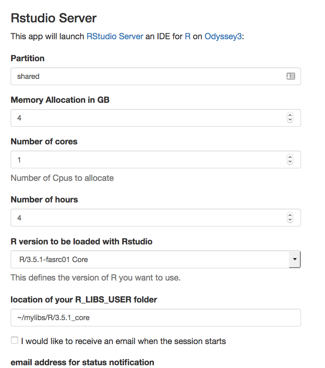
Task: Decrement Number of cores using down arrow
Action: click(x=290, y=162)
